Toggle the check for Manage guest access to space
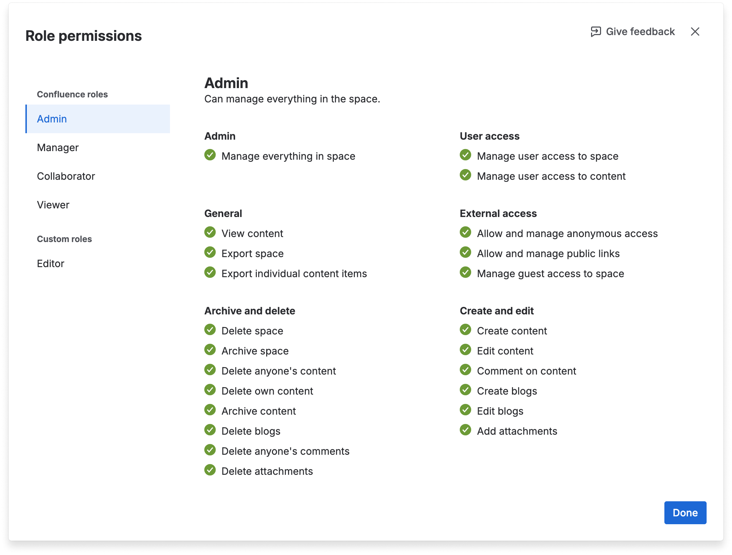The image size is (732, 555). 465,272
